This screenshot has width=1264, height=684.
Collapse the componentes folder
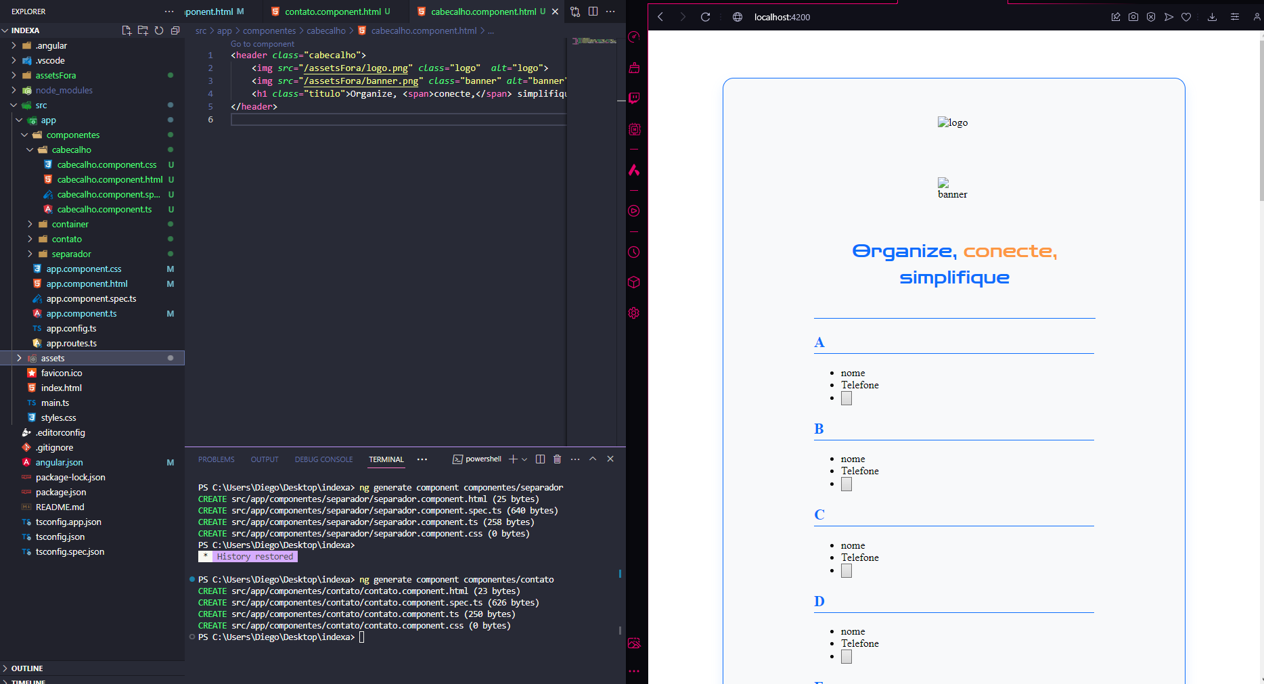[24, 135]
